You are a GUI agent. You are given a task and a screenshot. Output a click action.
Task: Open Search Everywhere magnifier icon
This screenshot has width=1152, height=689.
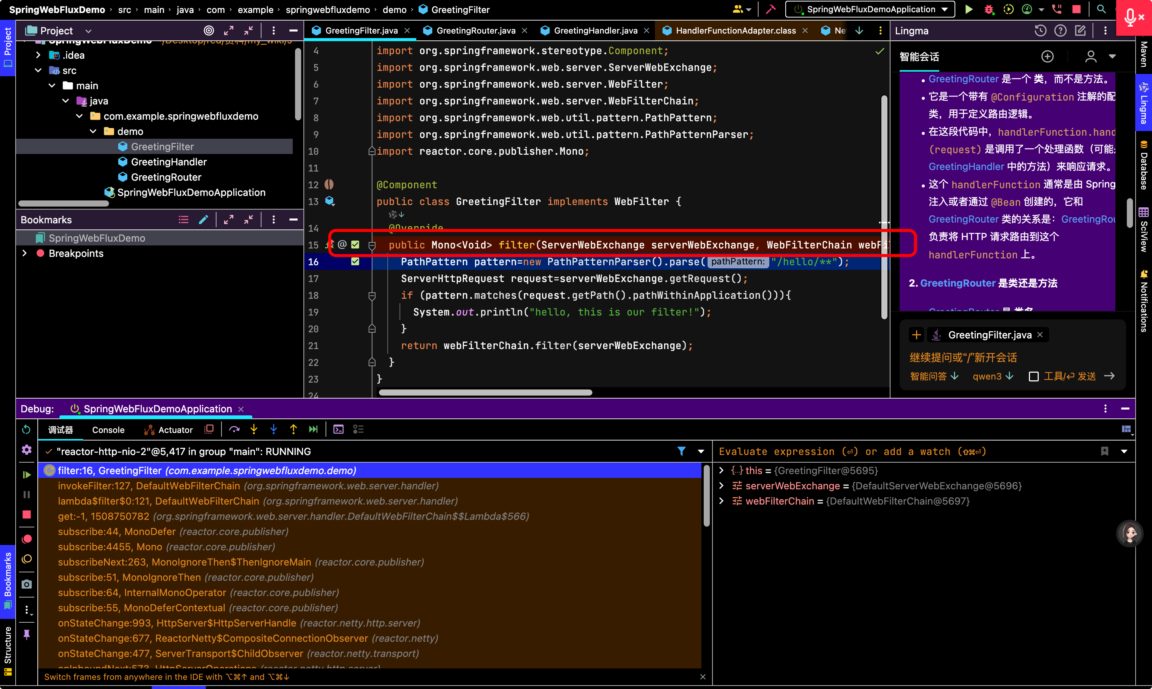[1101, 9]
